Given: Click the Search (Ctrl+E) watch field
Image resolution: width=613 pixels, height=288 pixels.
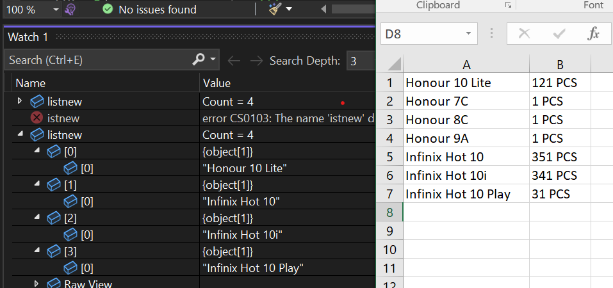Looking at the screenshot, I should pos(98,60).
